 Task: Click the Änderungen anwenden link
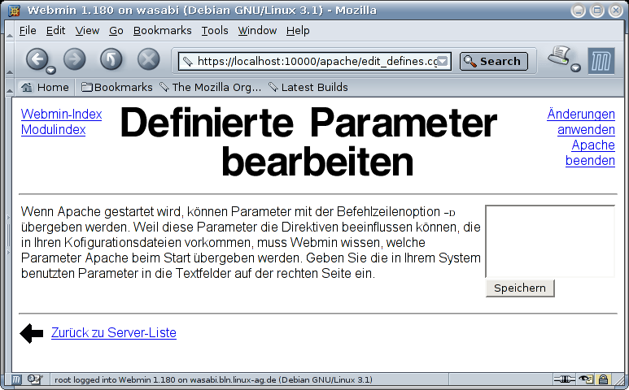[x=581, y=122]
